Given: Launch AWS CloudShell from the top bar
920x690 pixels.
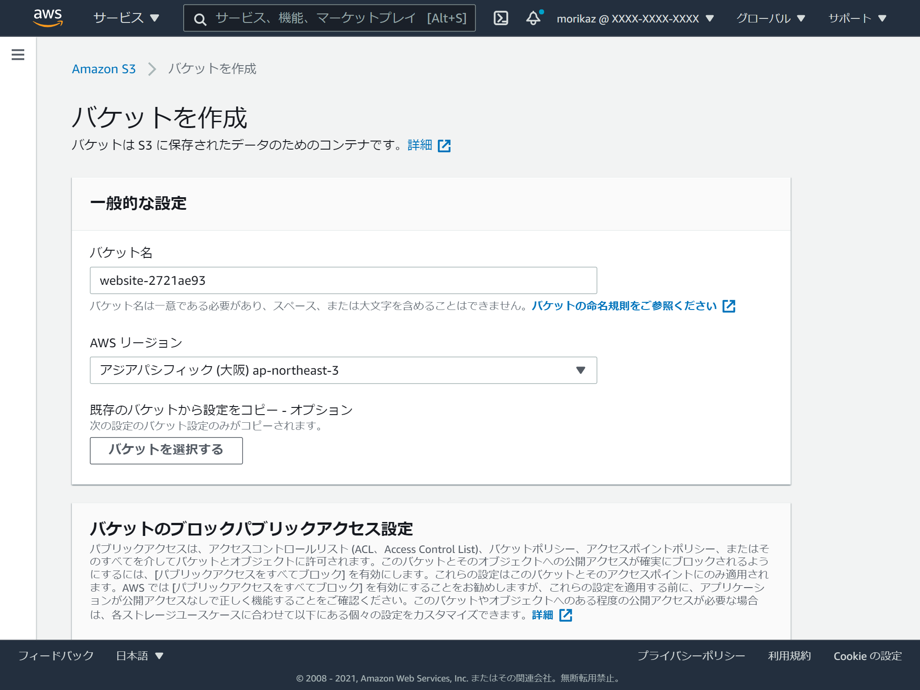Looking at the screenshot, I should point(501,18).
